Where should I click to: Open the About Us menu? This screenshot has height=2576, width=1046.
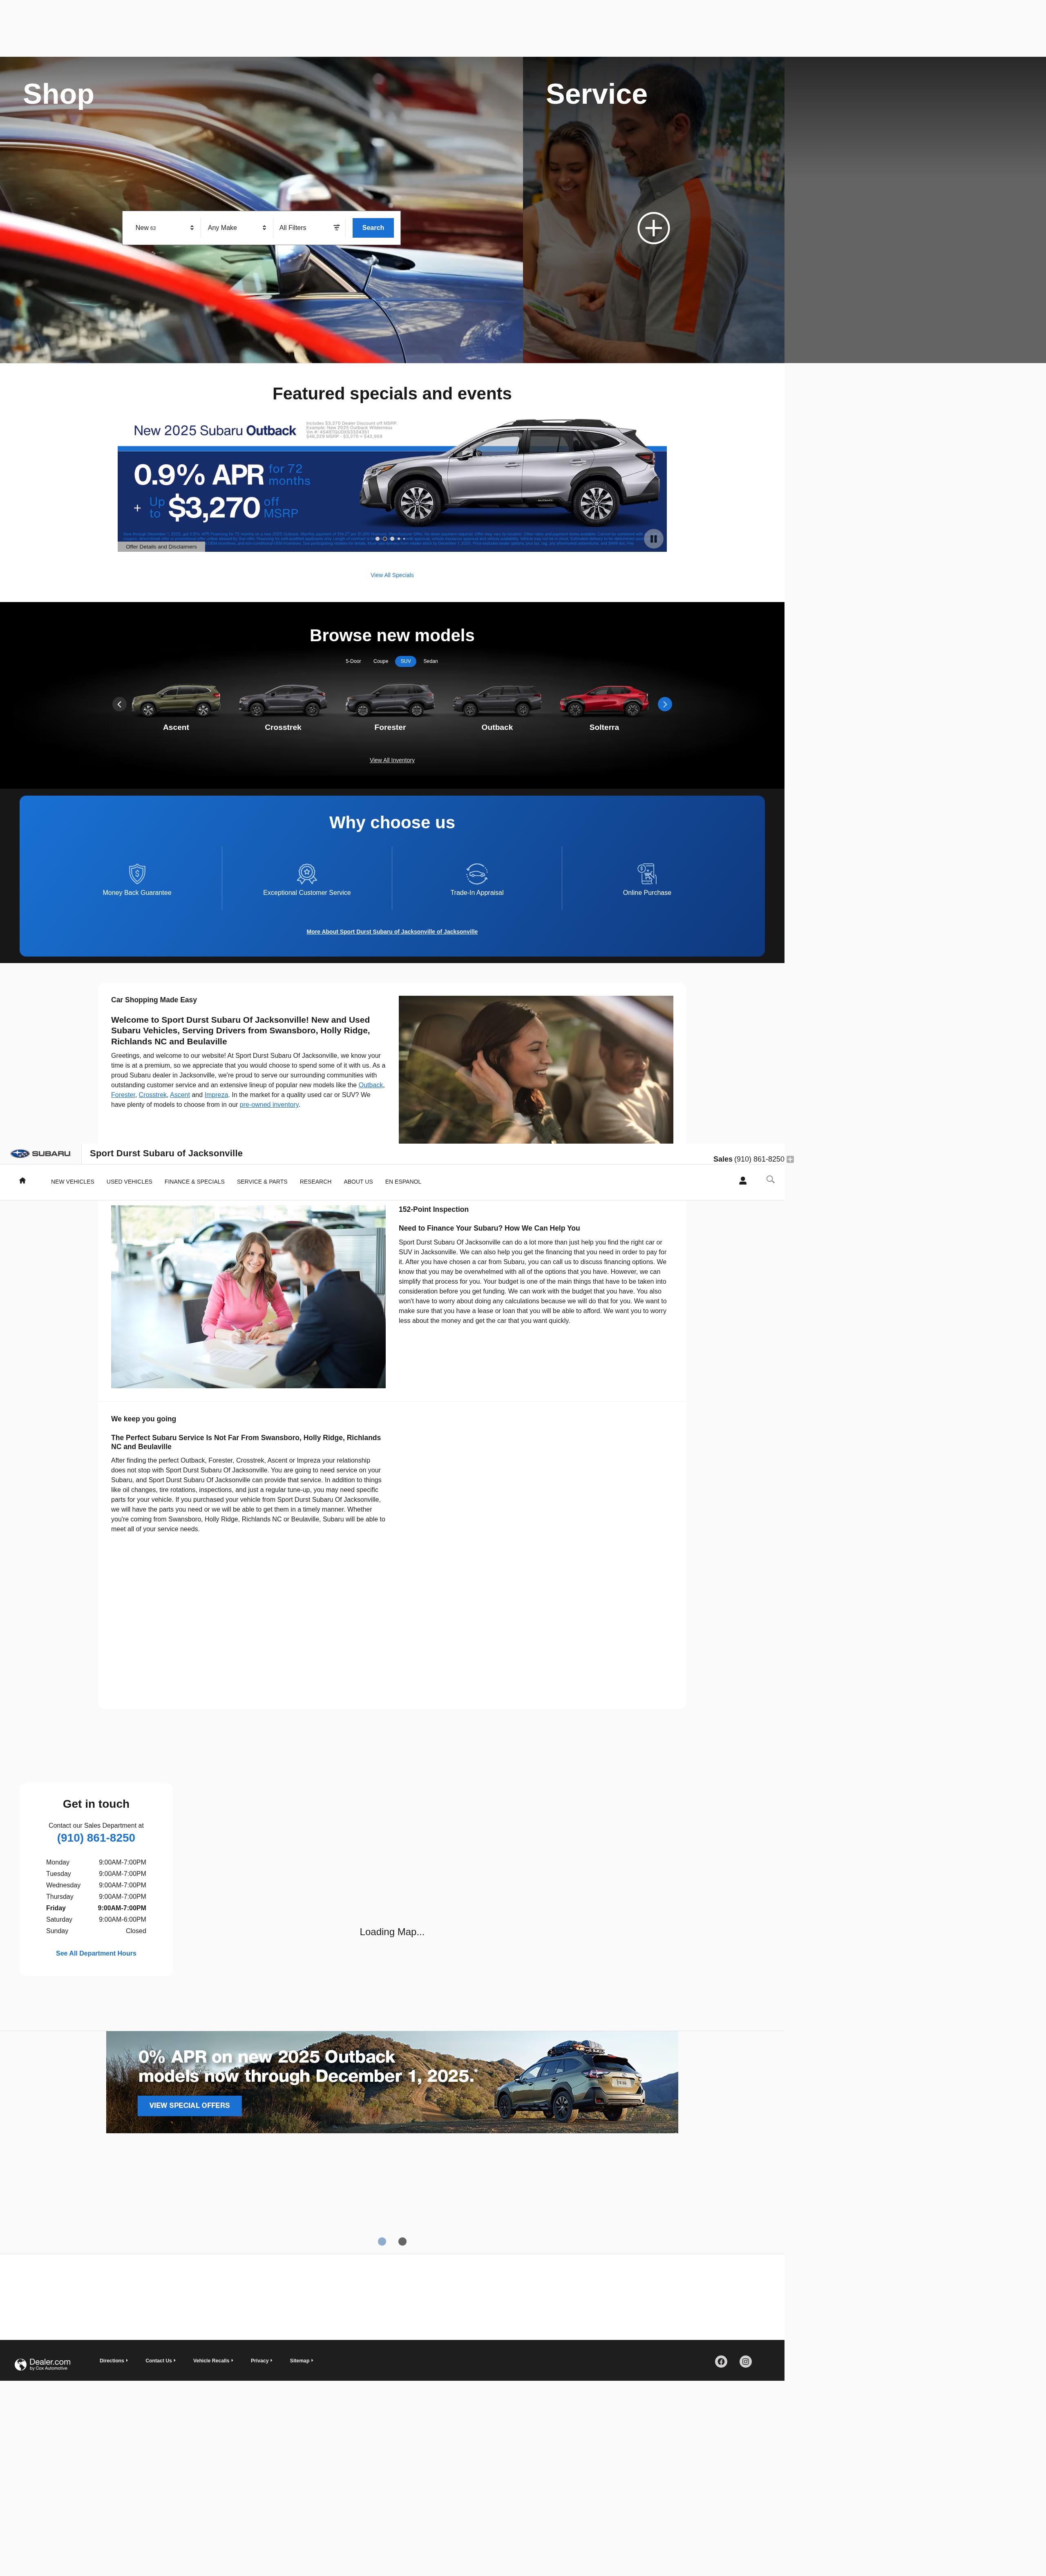point(358,1181)
